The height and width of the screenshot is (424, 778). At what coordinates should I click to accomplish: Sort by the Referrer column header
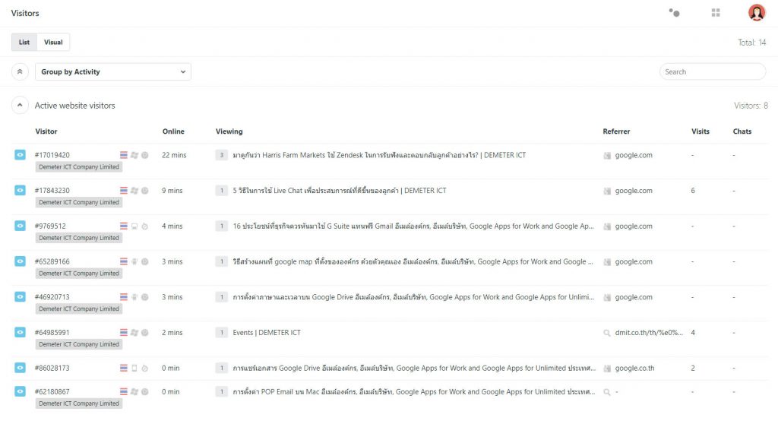point(616,131)
